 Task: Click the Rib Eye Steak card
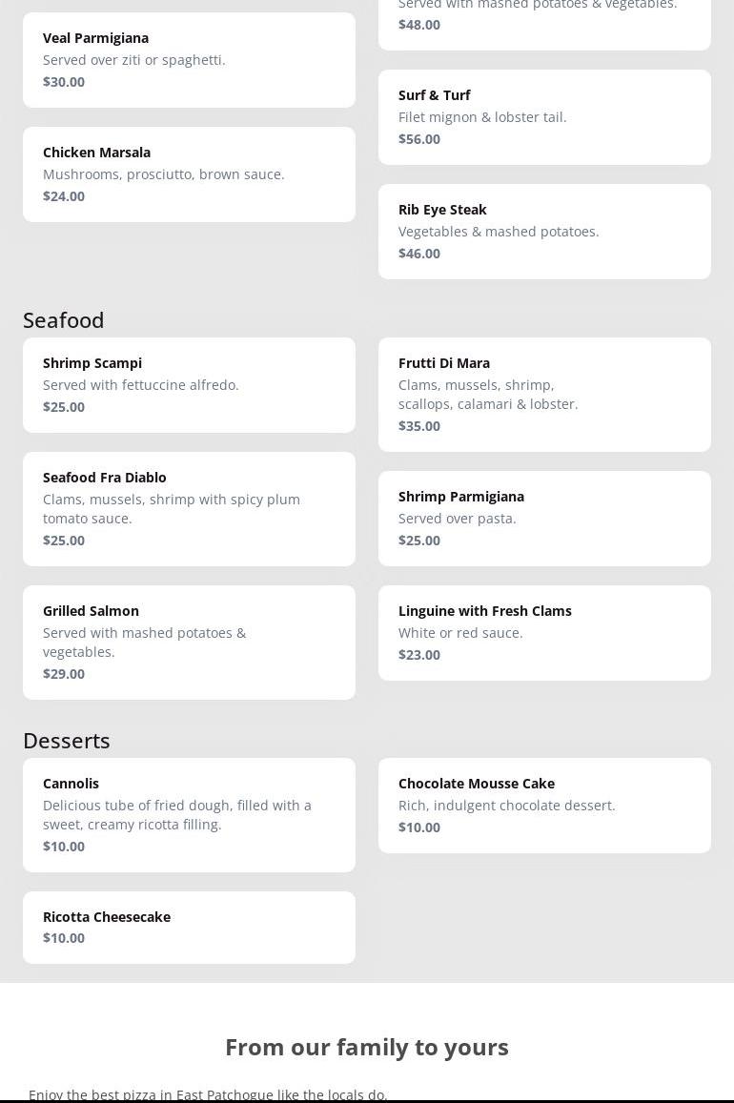544,231
